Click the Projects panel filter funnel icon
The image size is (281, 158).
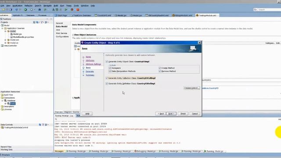[x=42, y=22]
